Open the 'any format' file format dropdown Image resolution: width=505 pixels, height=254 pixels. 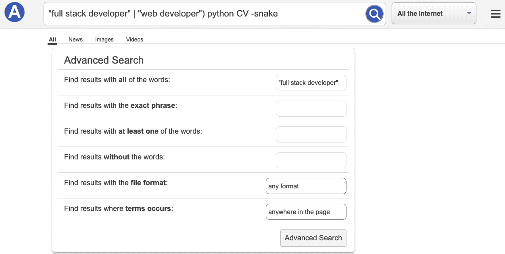click(x=306, y=186)
